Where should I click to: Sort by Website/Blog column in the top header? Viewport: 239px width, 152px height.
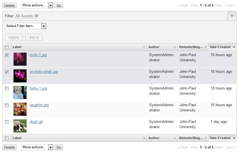click(206, 47)
